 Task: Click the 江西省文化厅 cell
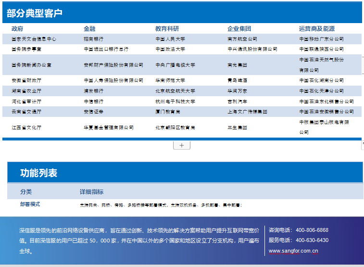point(26,127)
